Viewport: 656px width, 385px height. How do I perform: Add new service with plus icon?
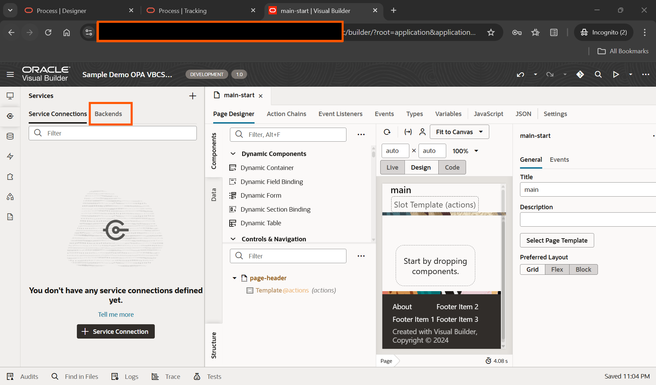click(193, 96)
